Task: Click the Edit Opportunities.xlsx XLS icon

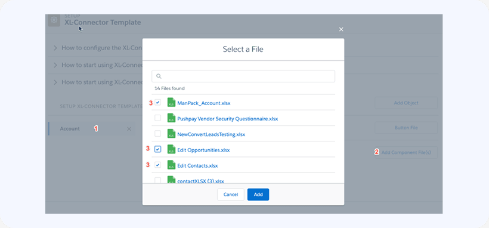Action: [x=171, y=149]
